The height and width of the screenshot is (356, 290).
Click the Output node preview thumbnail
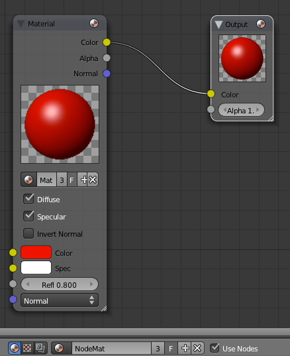click(x=242, y=58)
